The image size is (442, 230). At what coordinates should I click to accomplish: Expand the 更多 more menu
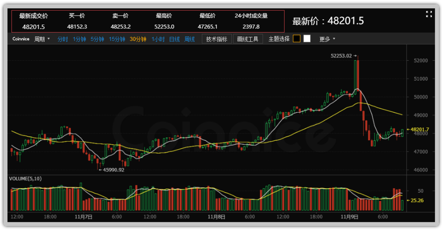click(327, 39)
